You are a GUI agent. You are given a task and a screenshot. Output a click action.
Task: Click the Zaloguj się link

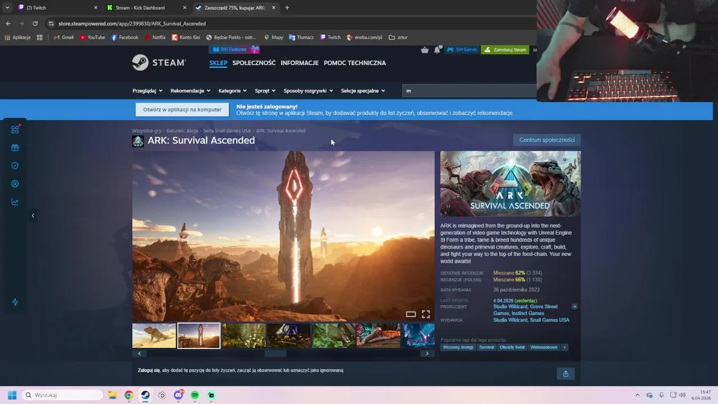pos(149,370)
